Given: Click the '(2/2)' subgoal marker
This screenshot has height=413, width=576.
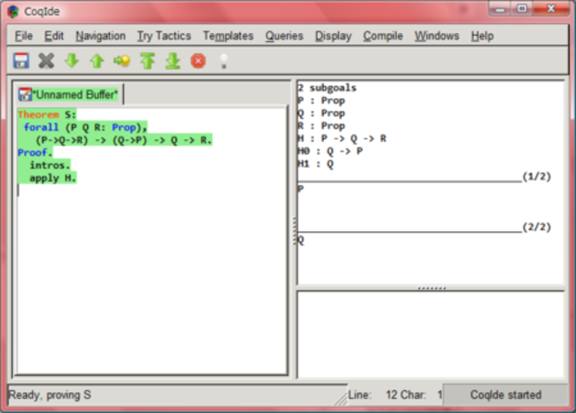Looking at the screenshot, I should [x=537, y=227].
